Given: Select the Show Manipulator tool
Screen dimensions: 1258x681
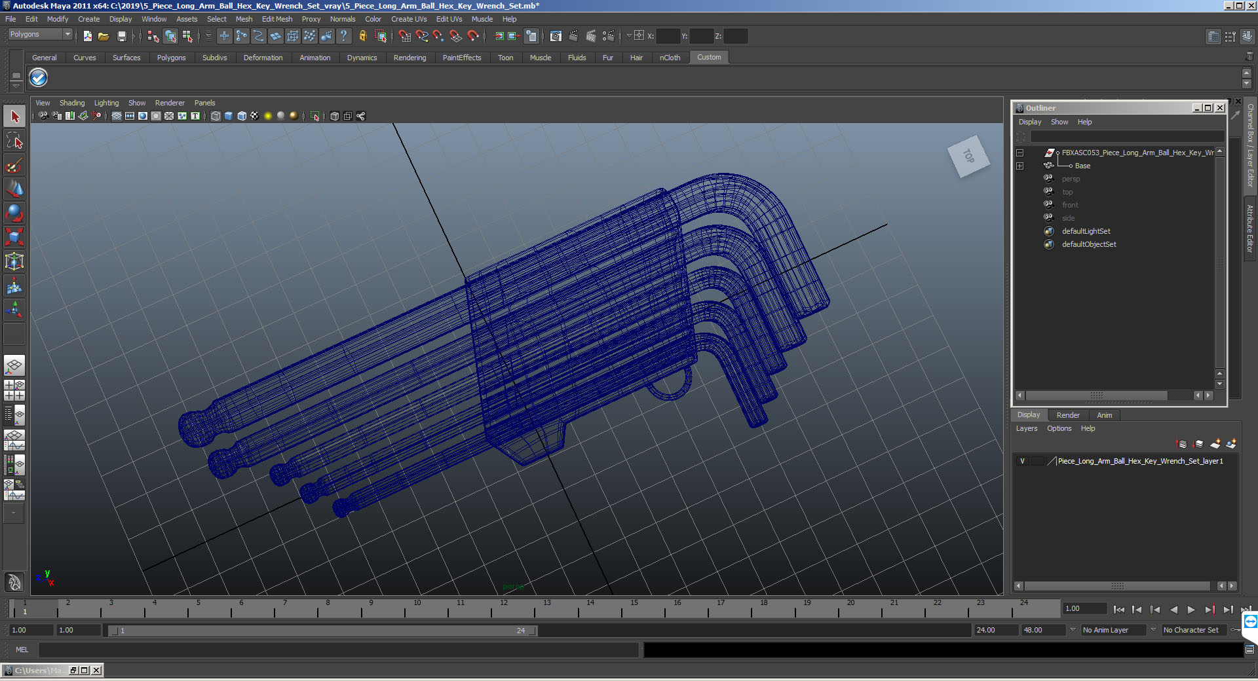Looking at the screenshot, I should 14,310.
